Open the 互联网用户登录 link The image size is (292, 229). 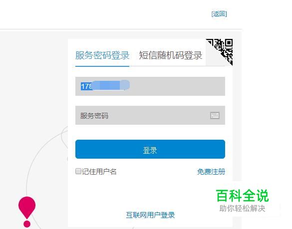tap(150, 215)
